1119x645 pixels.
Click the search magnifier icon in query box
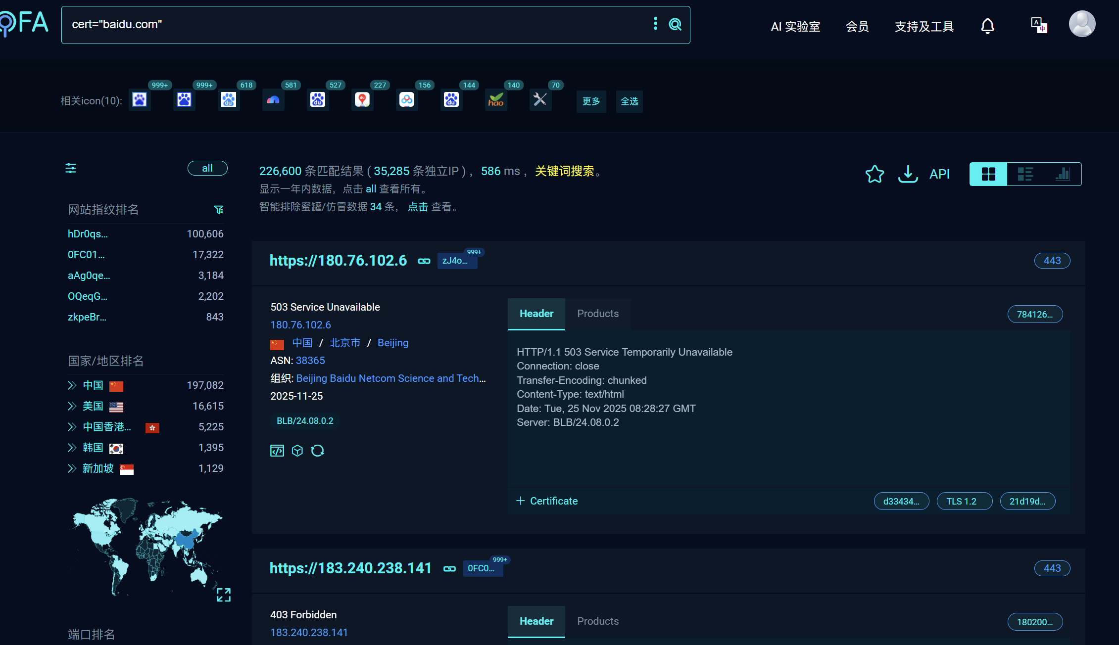[x=675, y=24]
